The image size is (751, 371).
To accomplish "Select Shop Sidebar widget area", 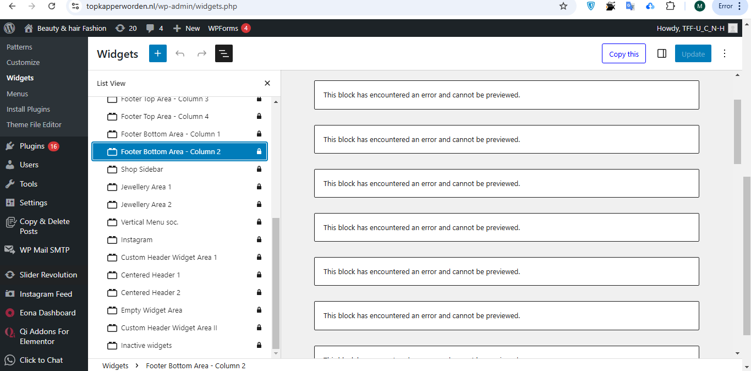I will (x=180, y=169).
